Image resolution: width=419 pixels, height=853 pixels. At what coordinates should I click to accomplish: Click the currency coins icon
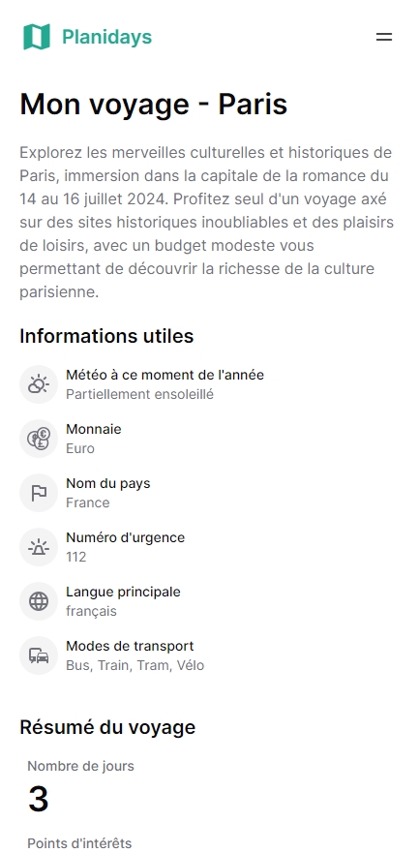coord(39,439)
